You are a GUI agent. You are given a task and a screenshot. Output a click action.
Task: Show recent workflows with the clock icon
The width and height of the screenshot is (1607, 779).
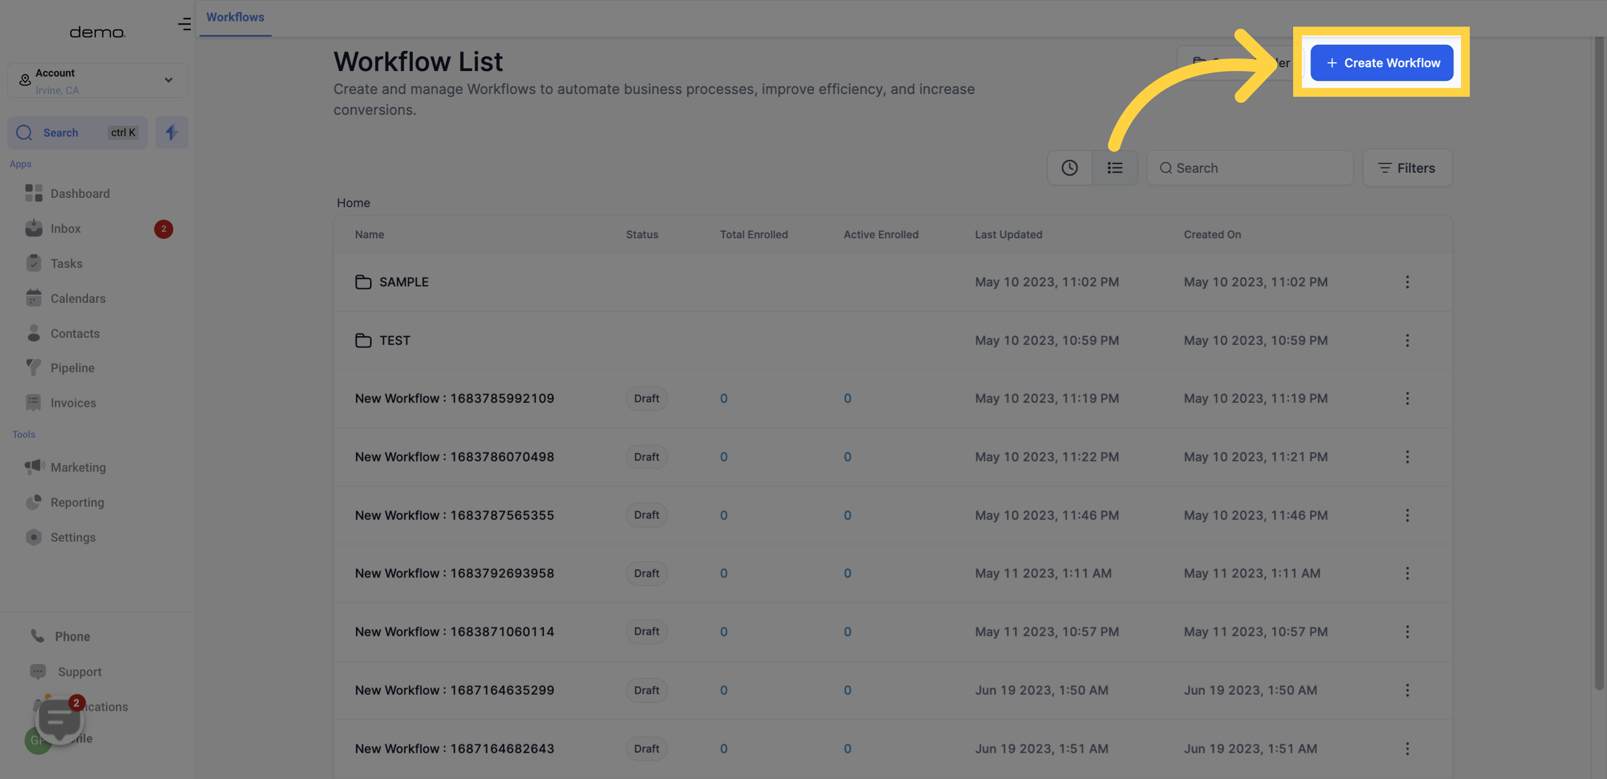(x=1070, y=168)
